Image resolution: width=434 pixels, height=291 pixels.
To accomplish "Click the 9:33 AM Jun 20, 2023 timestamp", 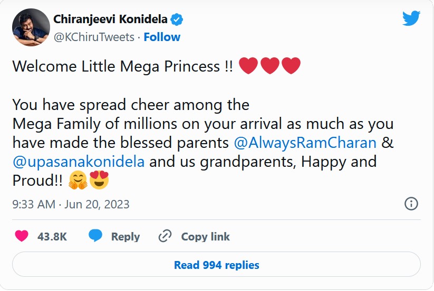I will pos(71,204).
